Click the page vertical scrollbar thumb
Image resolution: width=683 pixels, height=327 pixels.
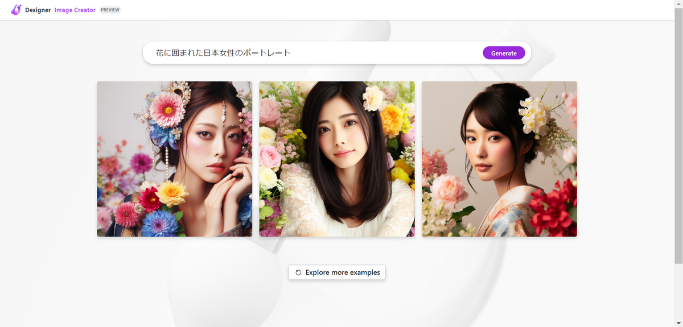(x=678, y=135)
